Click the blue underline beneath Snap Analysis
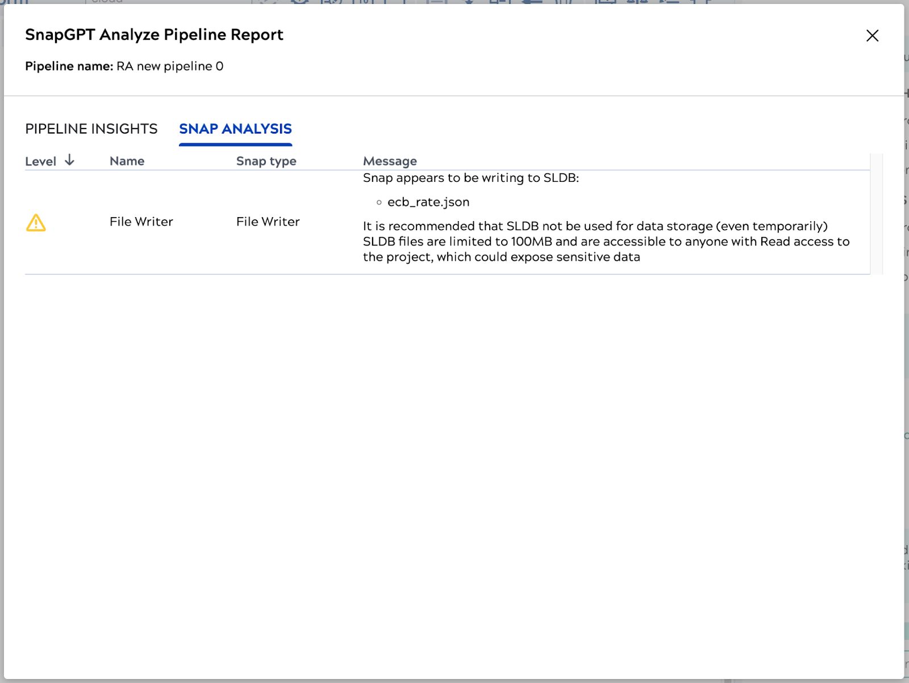This screenshot has height=683, width=909. click(235, 144)
